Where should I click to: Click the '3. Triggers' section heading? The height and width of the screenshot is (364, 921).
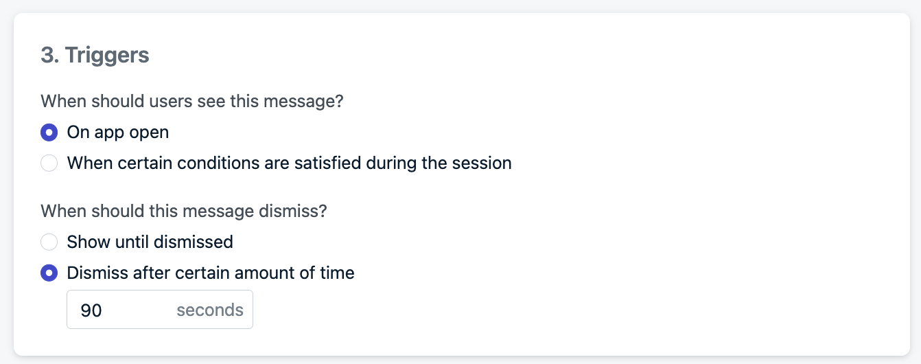[95, 55]
